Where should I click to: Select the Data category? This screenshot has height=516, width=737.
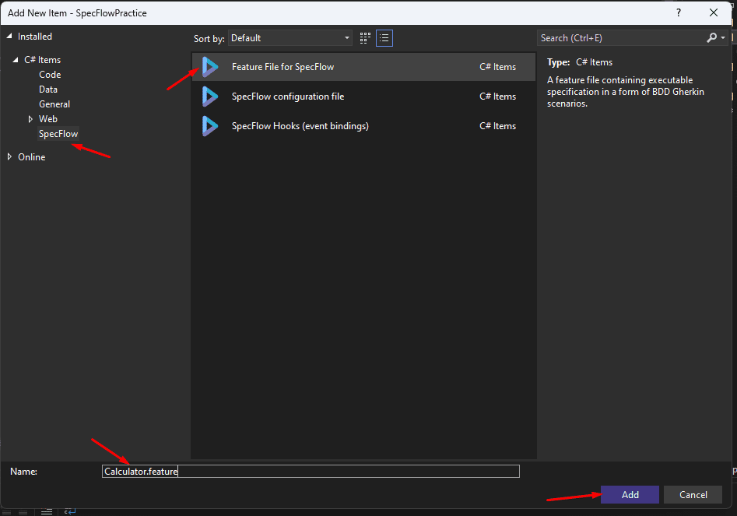pyautogui.click(x=48, y=90)
